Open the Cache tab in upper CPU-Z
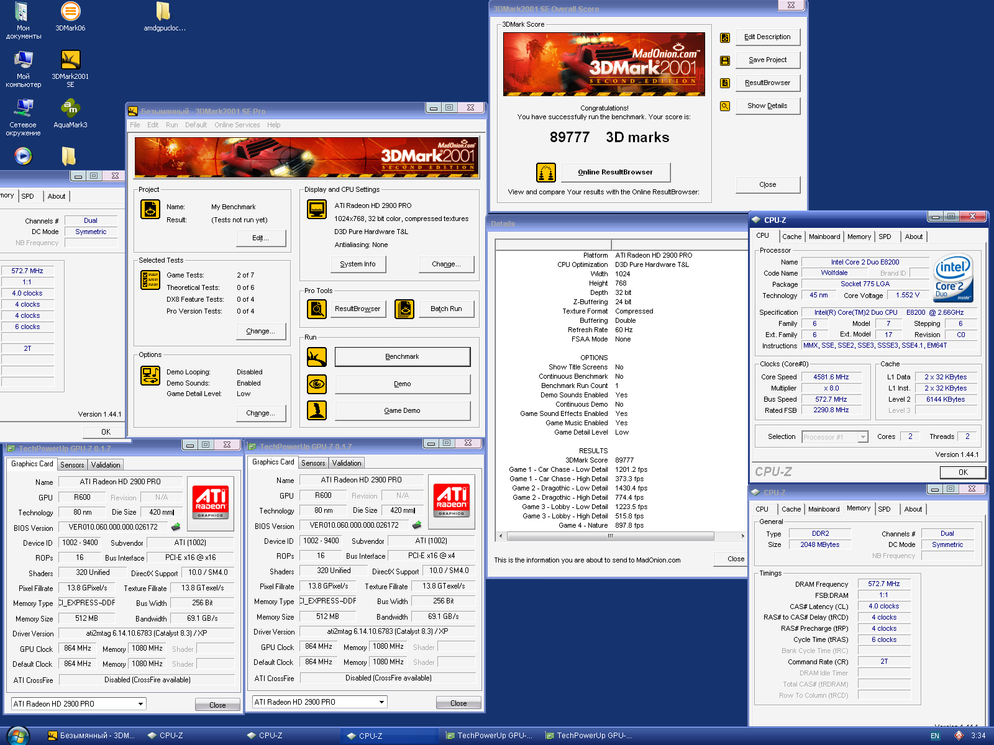Image resolution: width=994 pixels, height=745 pixels. click(792, 237)
